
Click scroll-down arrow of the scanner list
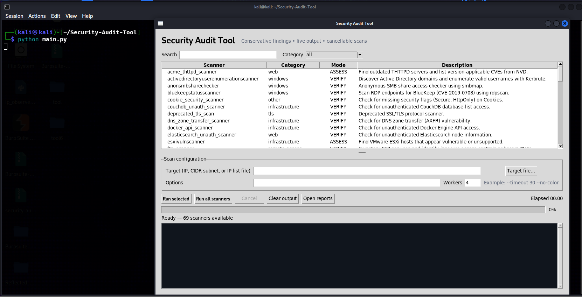pyautogui.click(x=560, y=146)
